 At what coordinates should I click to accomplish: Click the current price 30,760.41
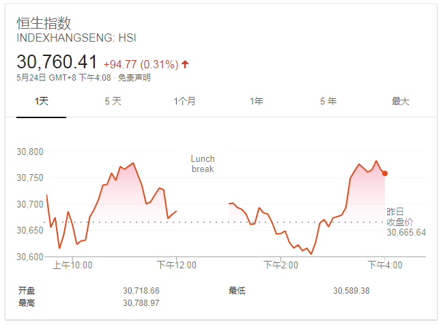coord(57,62)
